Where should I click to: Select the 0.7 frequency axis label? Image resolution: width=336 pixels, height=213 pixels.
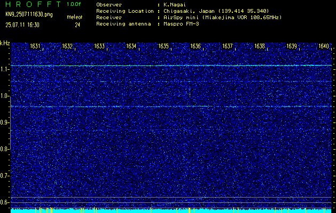pyautogui.click(x=4, y=176)
